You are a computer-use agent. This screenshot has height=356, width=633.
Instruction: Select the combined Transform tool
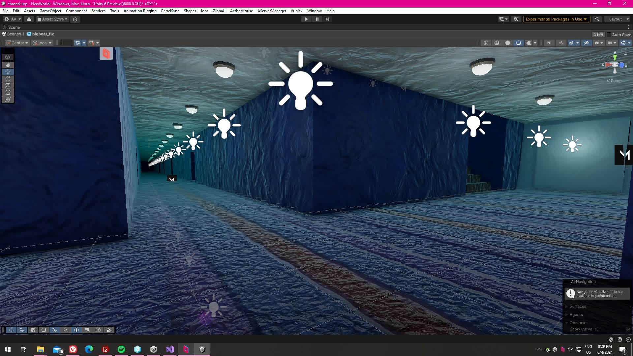point(8,100)
